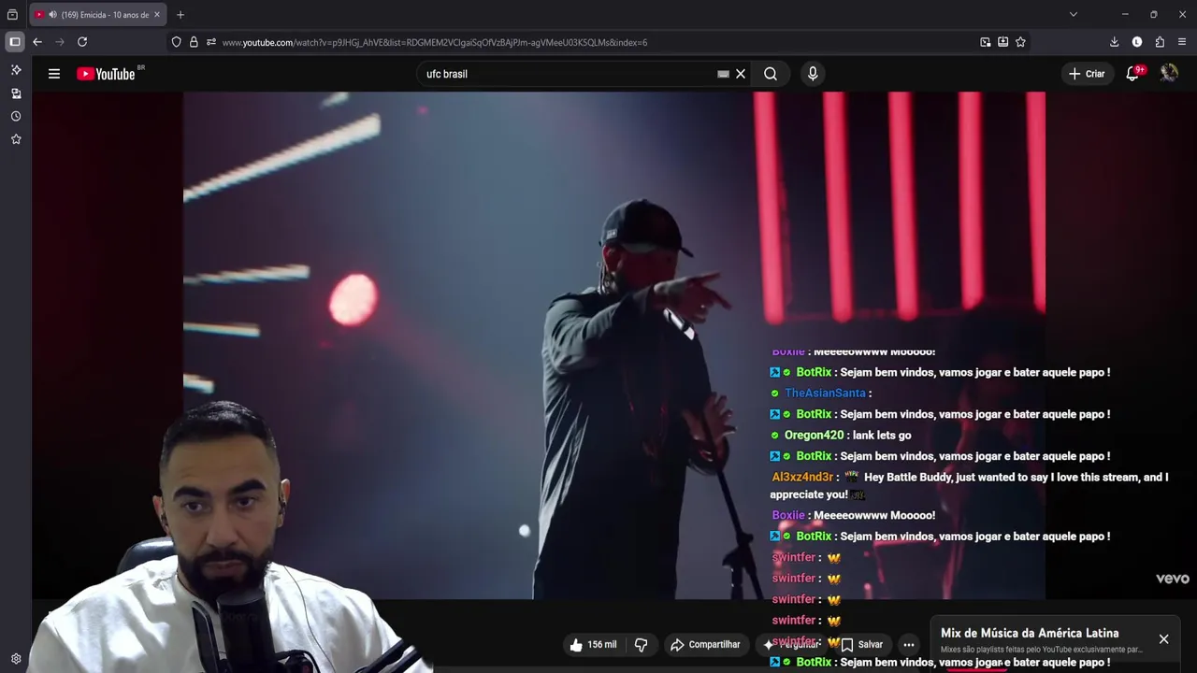Image resolution: width=1197 pixels, height=673 pixels.
Task: Open the three-dot more actions menu
Action: click(909, 645)
